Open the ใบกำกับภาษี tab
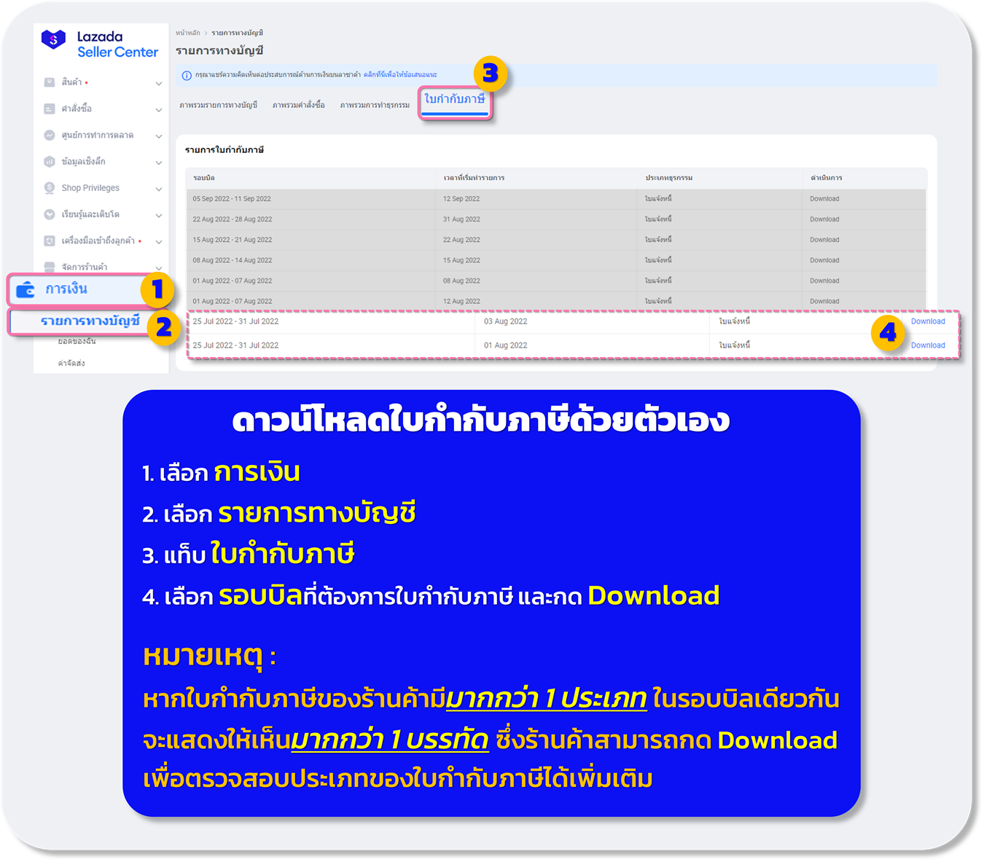Viewport: 984px width, 862px height. coord(455,103)
